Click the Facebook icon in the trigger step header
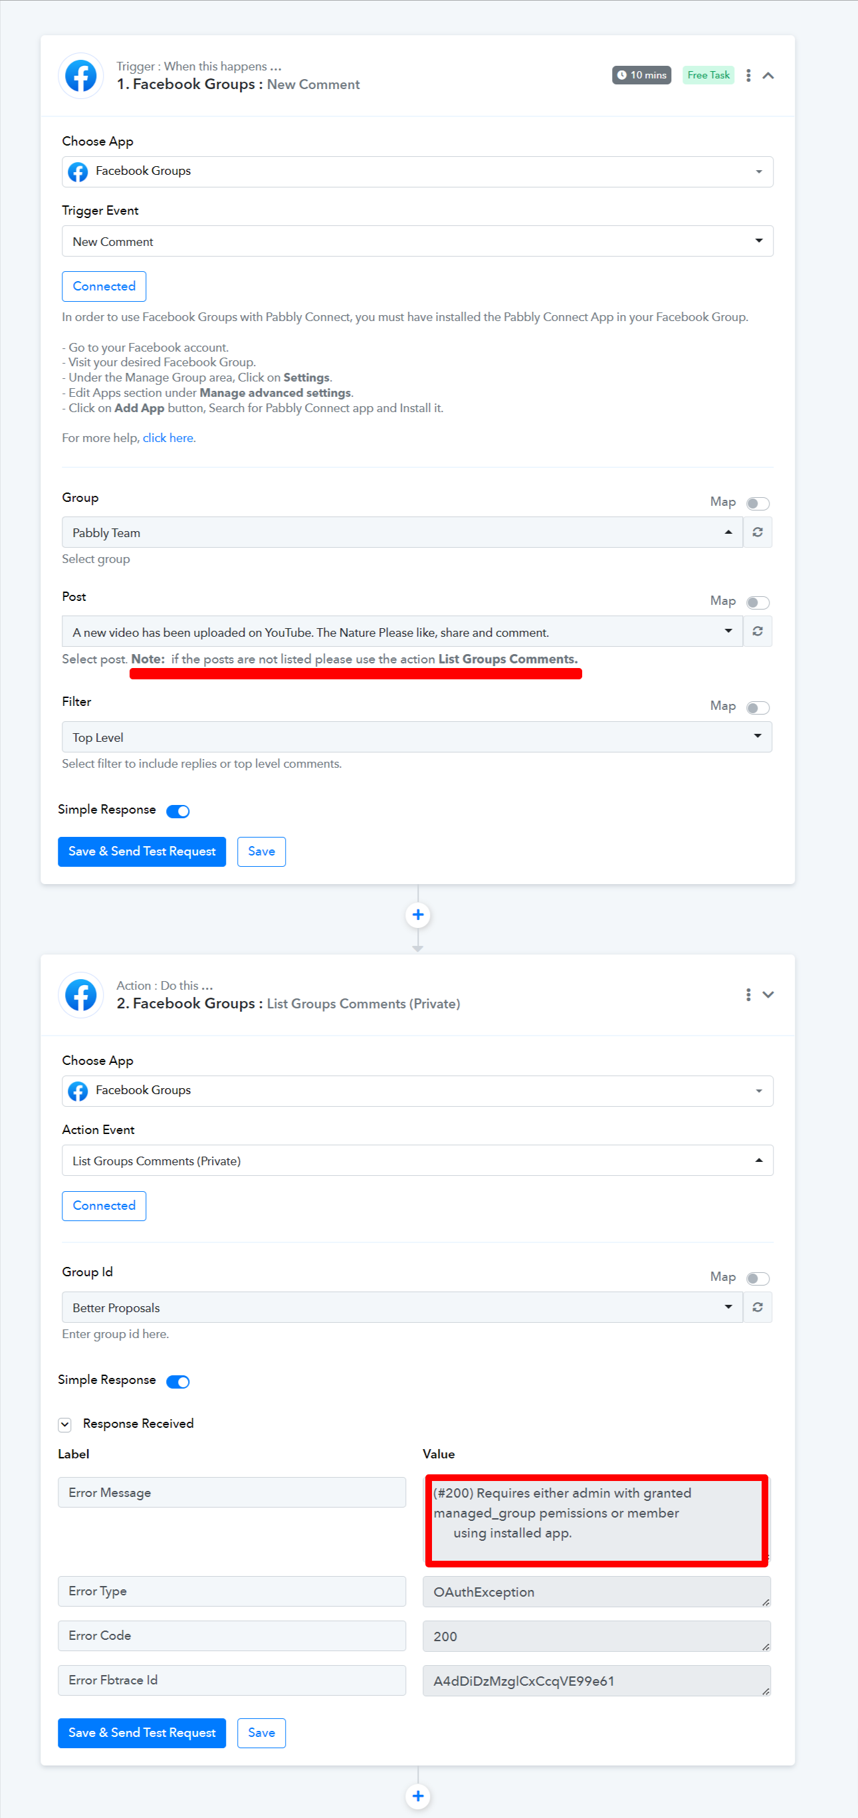The width and height of the screenshot is (858, 1818). pyautogui.click(x=81, y=76)
